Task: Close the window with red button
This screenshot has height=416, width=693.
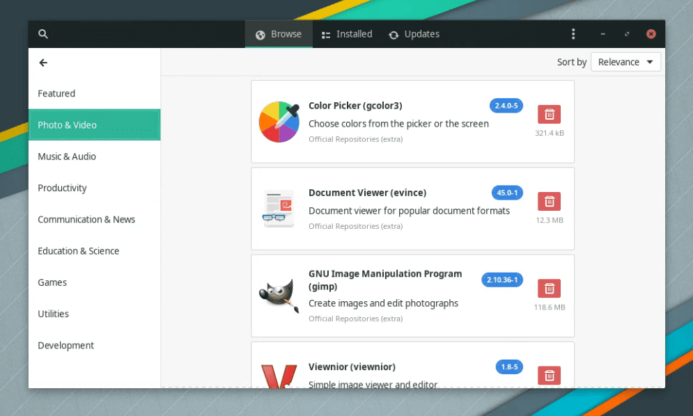Action: coord(651,34)
